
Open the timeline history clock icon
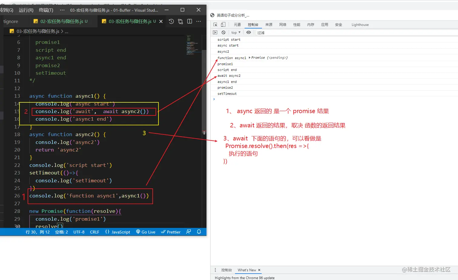coord(171,22)
